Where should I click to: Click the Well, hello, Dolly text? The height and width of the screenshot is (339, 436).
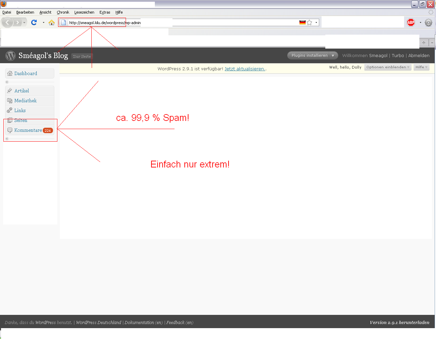345,67
